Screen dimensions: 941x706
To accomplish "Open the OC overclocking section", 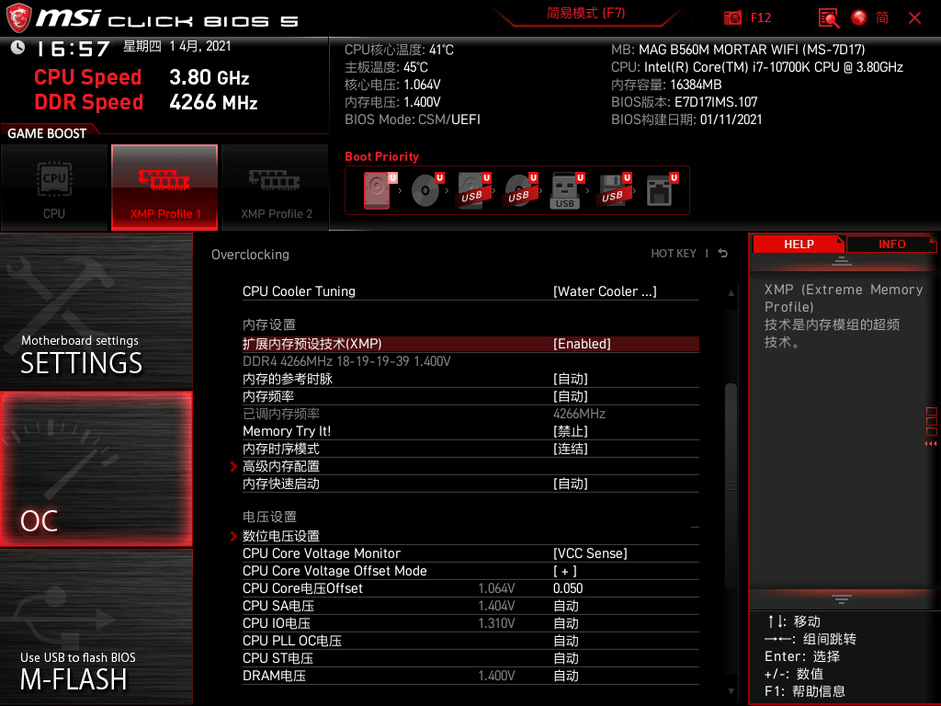I will point(96,469).
